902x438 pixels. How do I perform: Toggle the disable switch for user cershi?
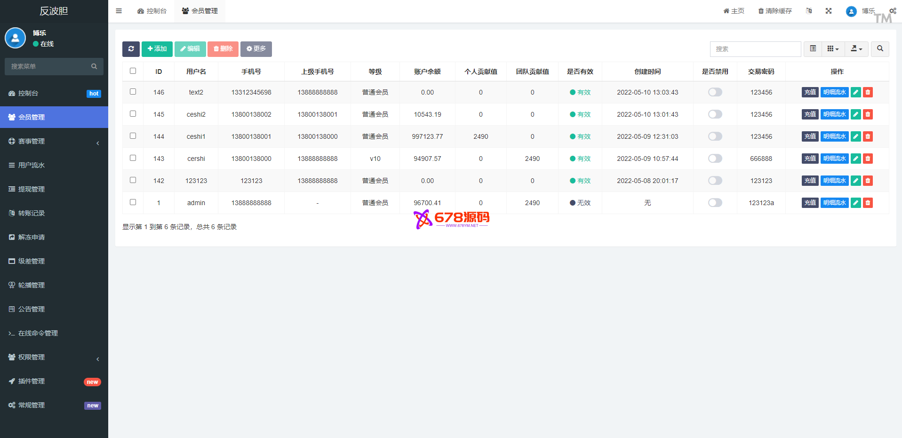pyautogui.click(x=715, y=159)
